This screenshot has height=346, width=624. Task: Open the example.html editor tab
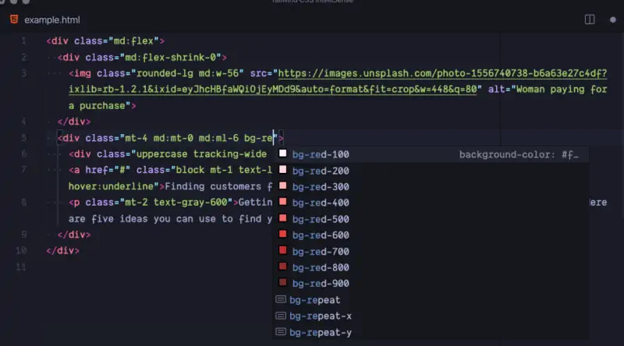pyautogui.click(x=45, y=20)
